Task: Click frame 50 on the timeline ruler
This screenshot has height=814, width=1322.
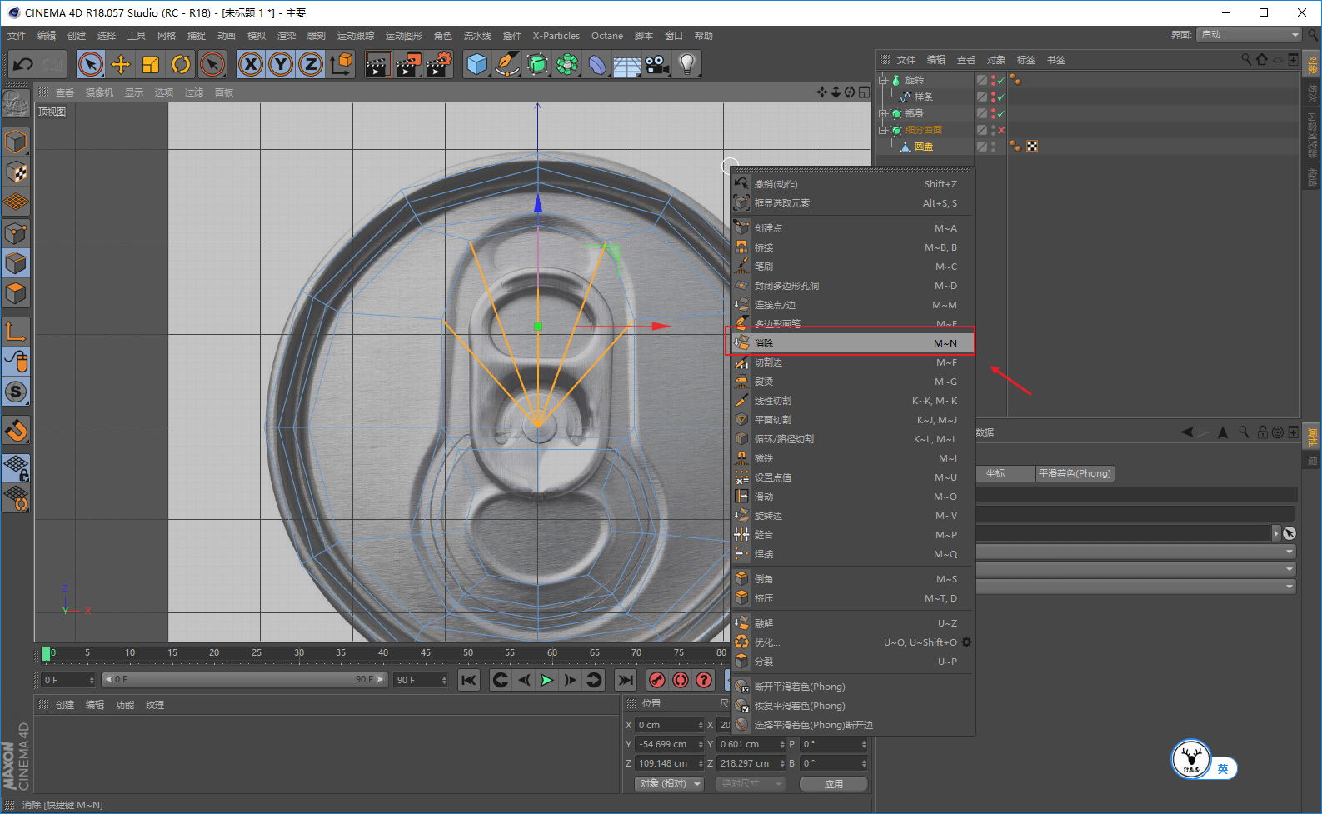Action: [468, 653]
